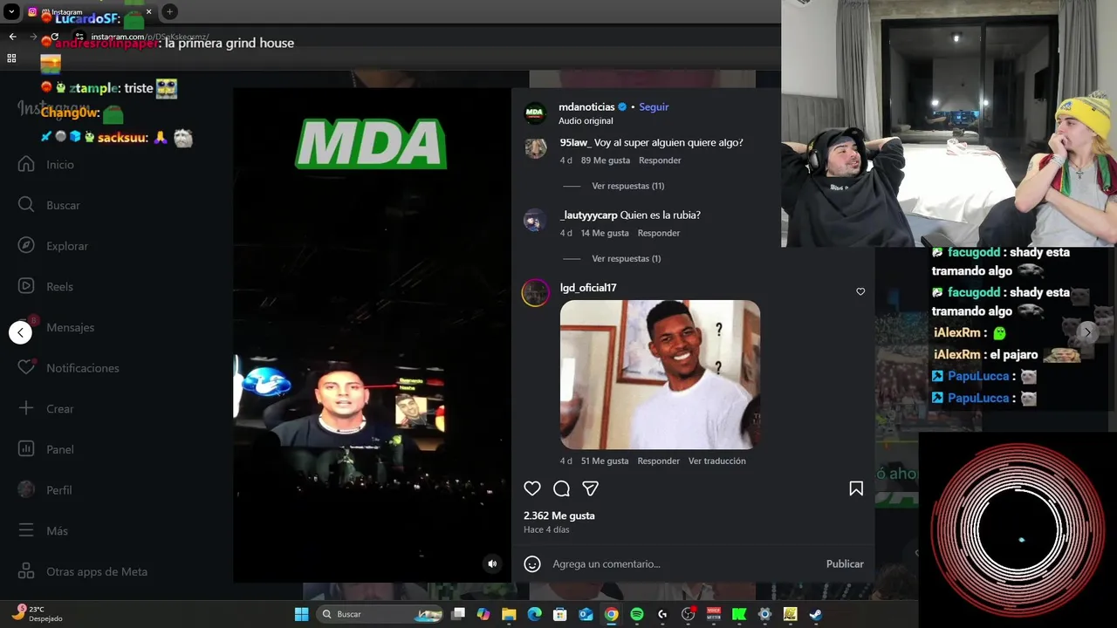This screenshot has height=628, width=1117.
Task: Open Spotify from the taskbar
Action: click(637, 614)
